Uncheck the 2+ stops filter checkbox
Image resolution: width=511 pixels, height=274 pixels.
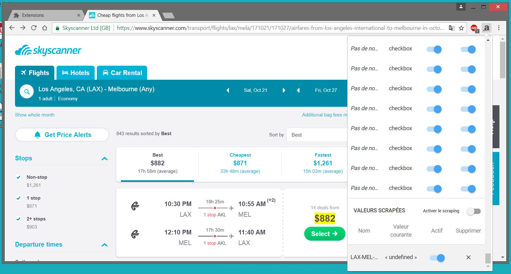pyautogui.click(x=18, y=219)
